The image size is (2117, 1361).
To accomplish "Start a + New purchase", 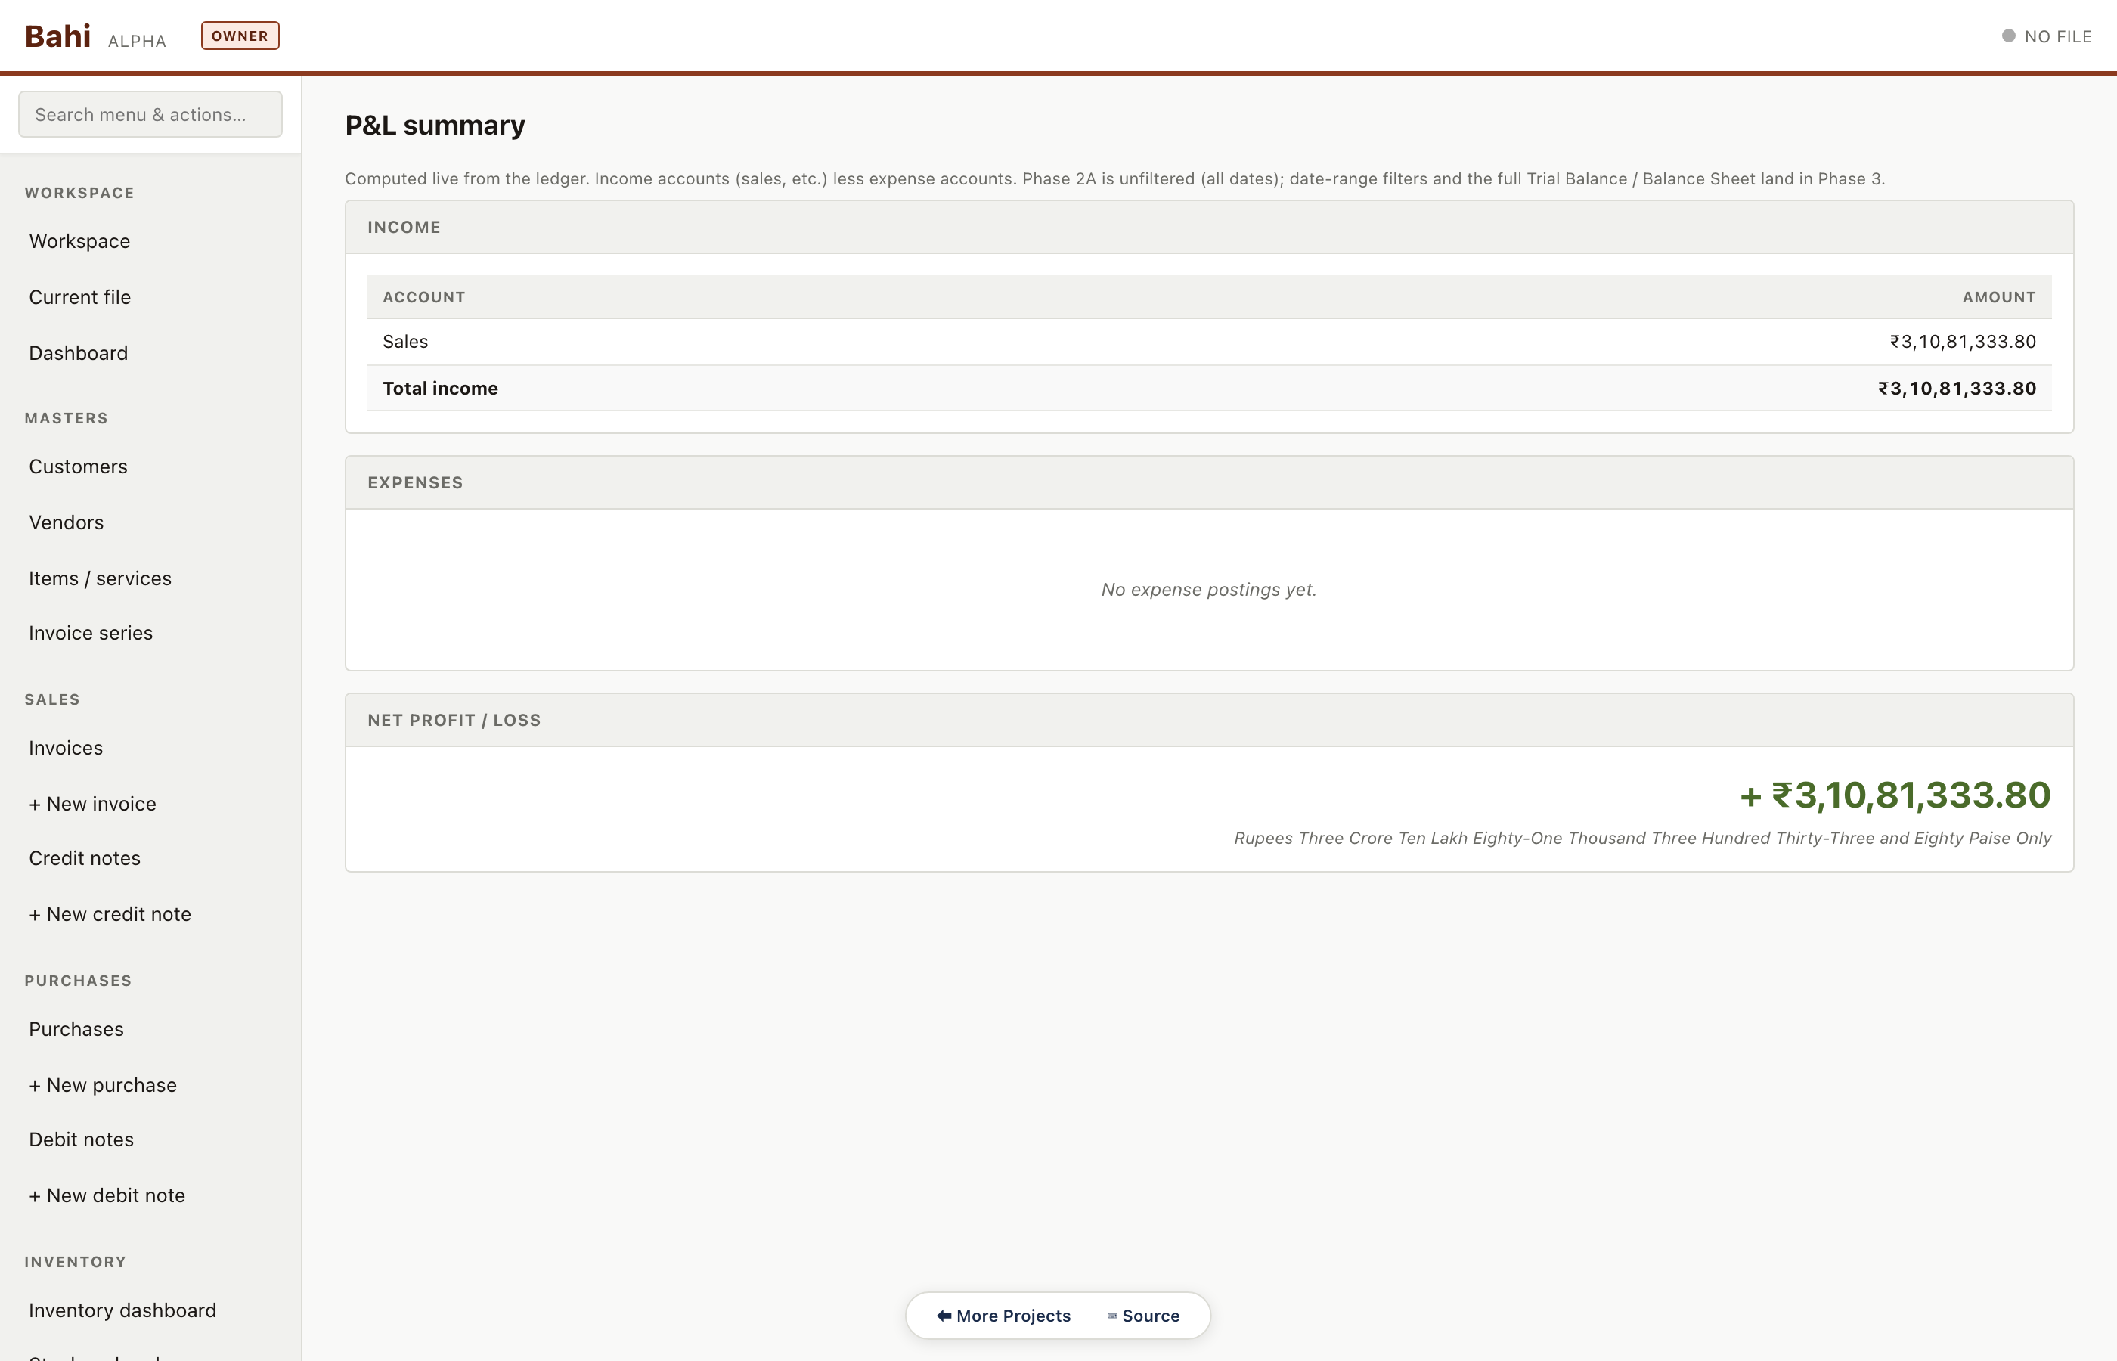I will pyautogui.click(x=103, y=1084).
